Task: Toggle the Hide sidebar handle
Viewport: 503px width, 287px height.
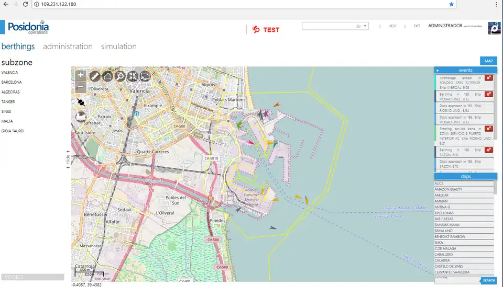Action: (x=68, y=159)
